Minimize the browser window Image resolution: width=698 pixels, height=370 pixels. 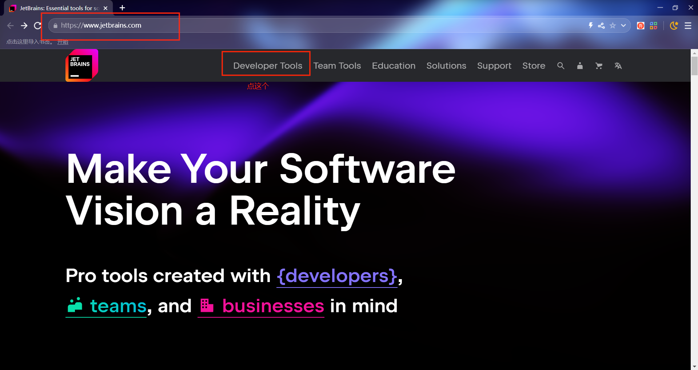[660, 8]
